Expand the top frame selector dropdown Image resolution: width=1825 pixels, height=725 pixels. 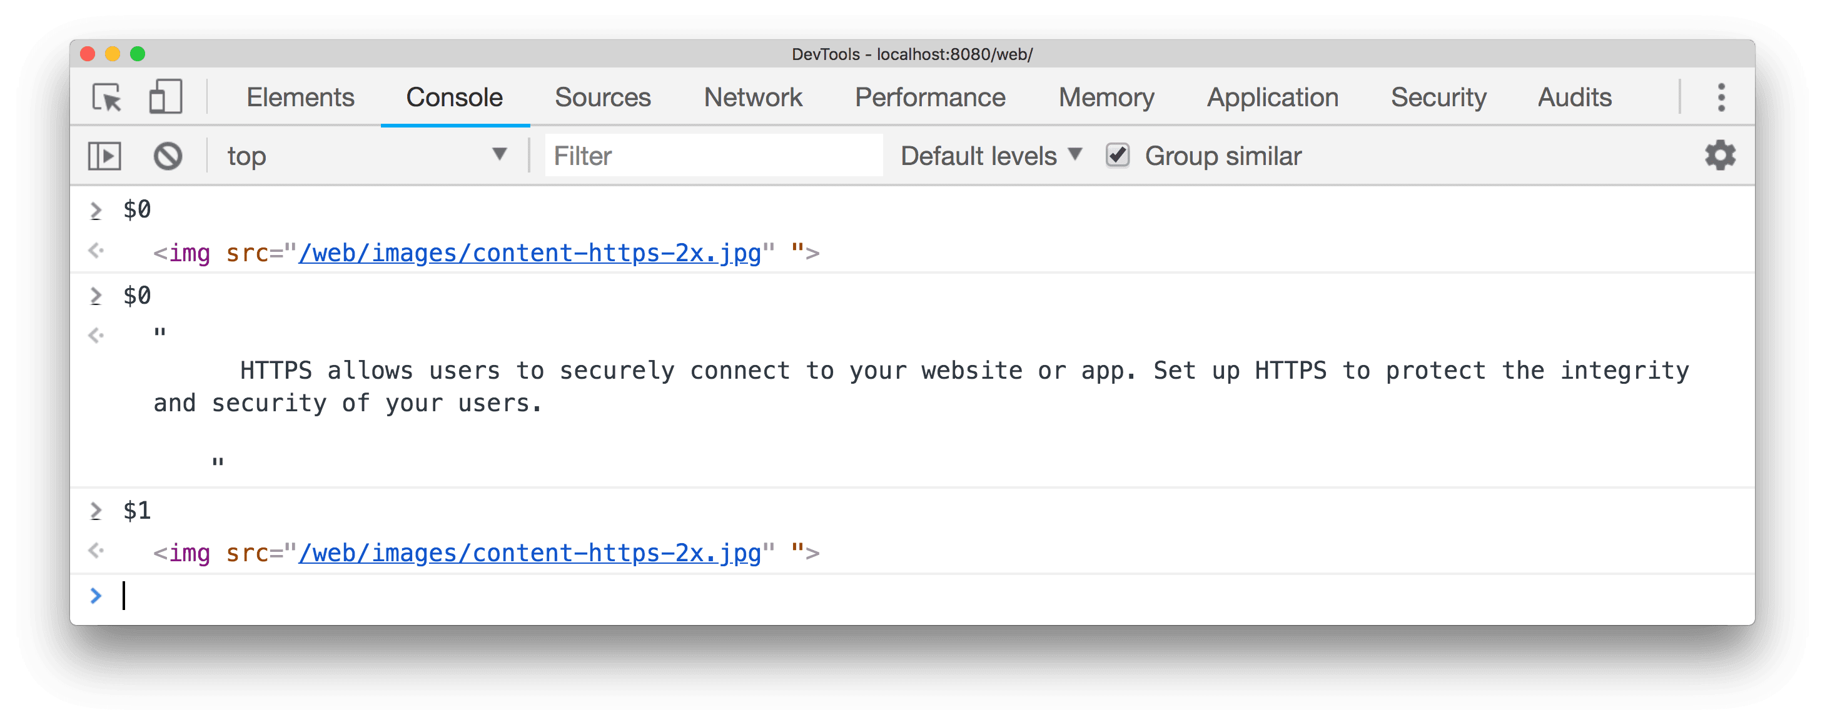500,155
